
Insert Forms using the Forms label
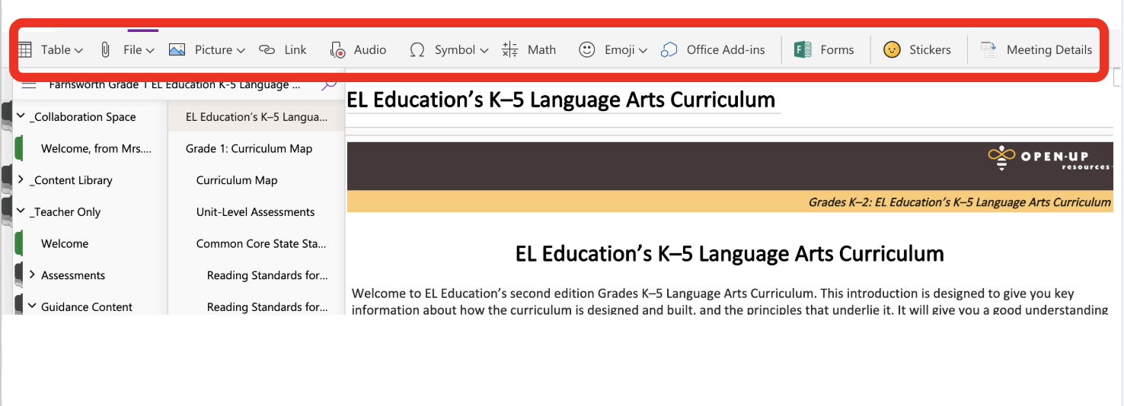pos(837,49)
